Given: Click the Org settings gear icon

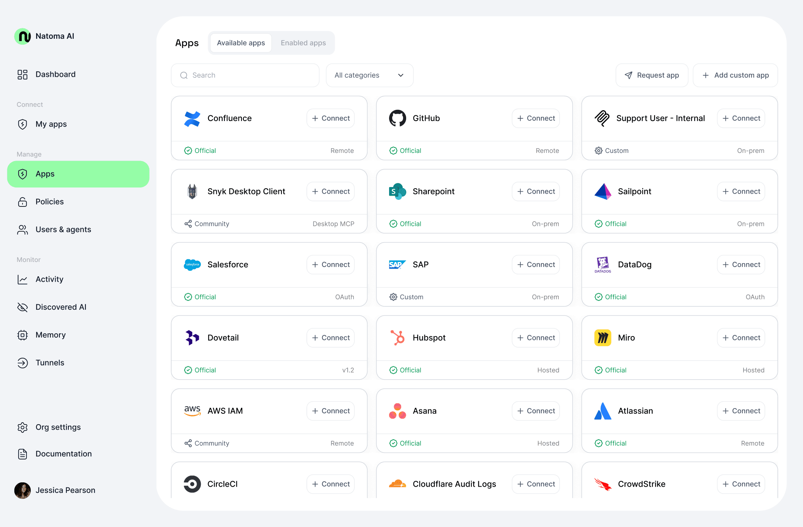Looking at the screenshot, I should click(x=23, y=427).
